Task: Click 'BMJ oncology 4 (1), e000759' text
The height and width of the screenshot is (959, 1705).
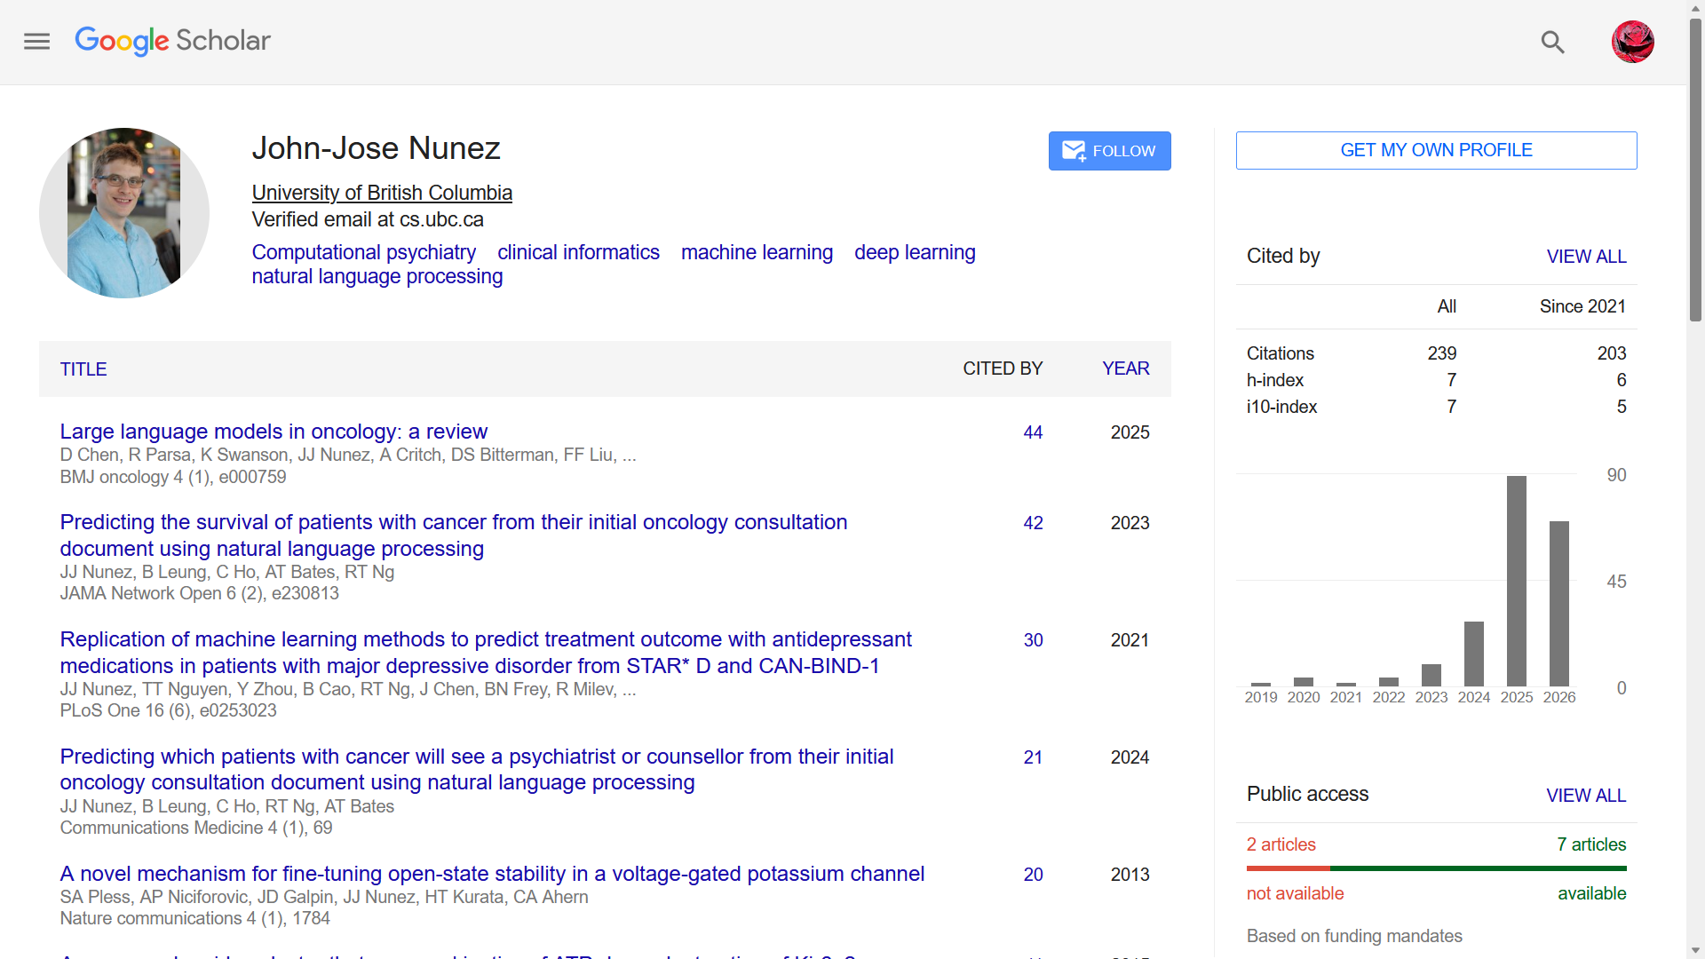Action: click(x=173, y=477)
